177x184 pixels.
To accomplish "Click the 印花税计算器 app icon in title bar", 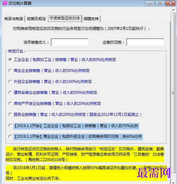I will tap(5, 3).
